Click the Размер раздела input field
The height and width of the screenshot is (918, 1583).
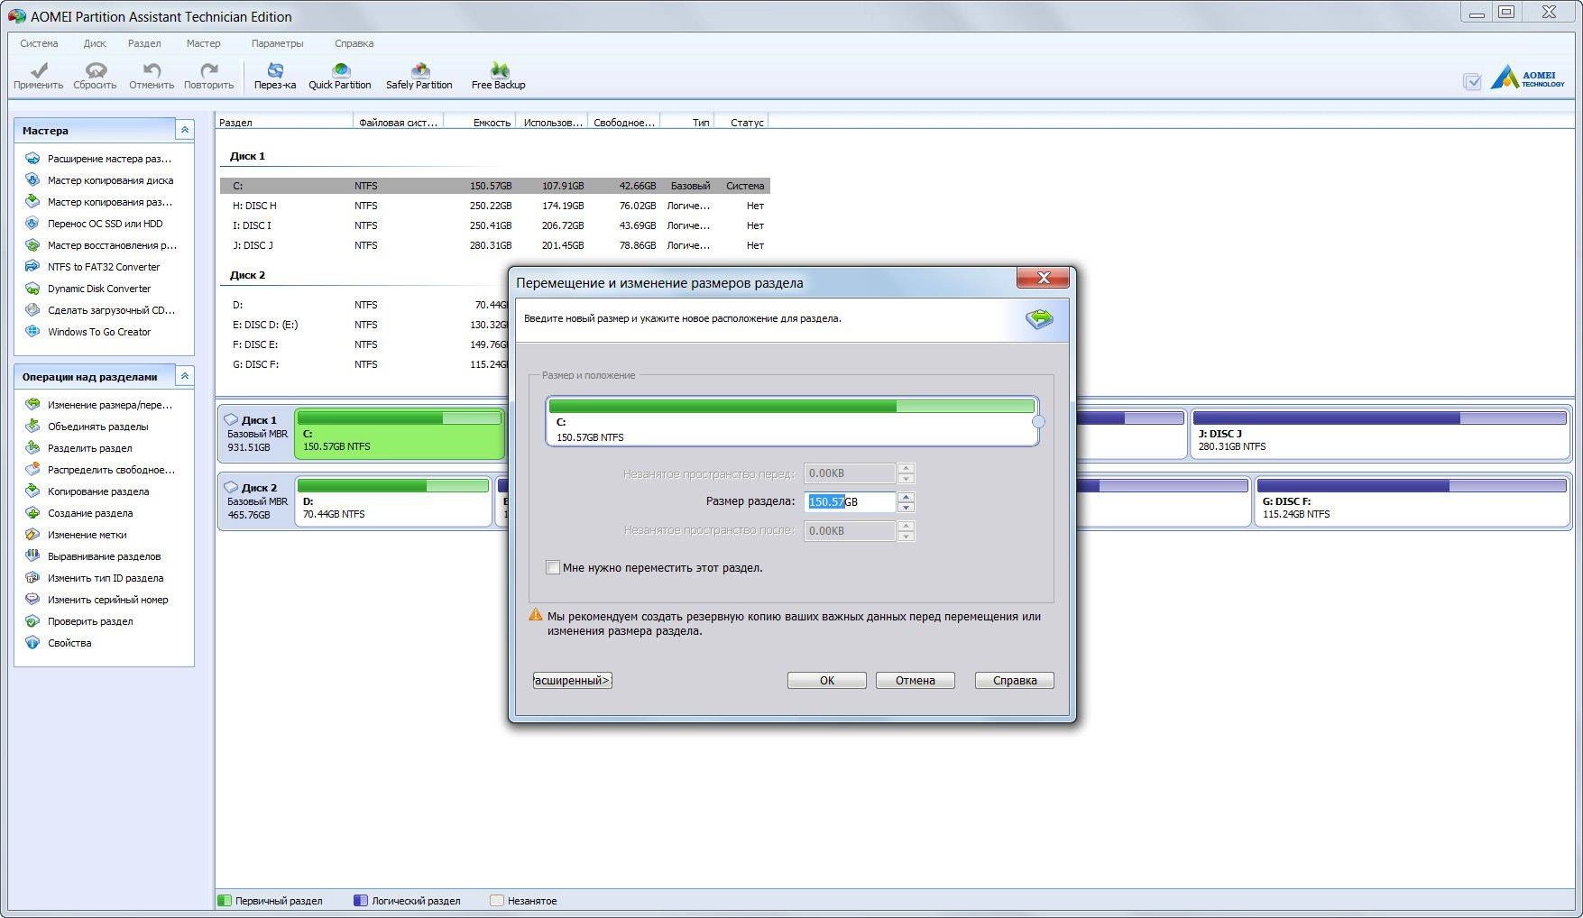pyautogui.click(x=850, y=502)
